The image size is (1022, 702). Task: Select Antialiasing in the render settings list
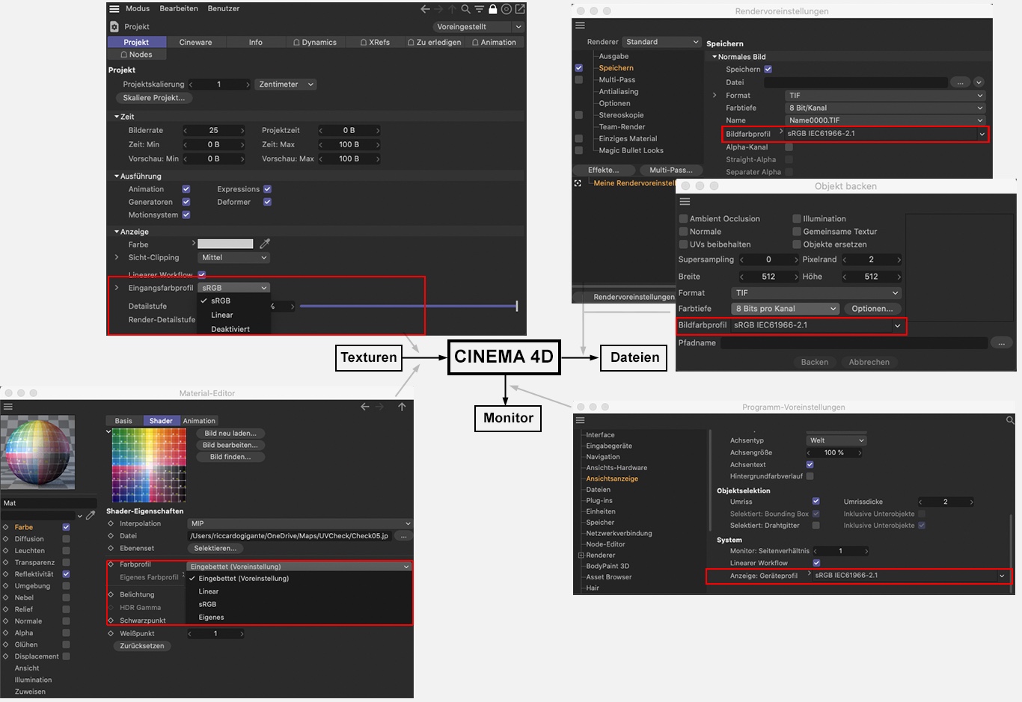(x=619, y=92)
